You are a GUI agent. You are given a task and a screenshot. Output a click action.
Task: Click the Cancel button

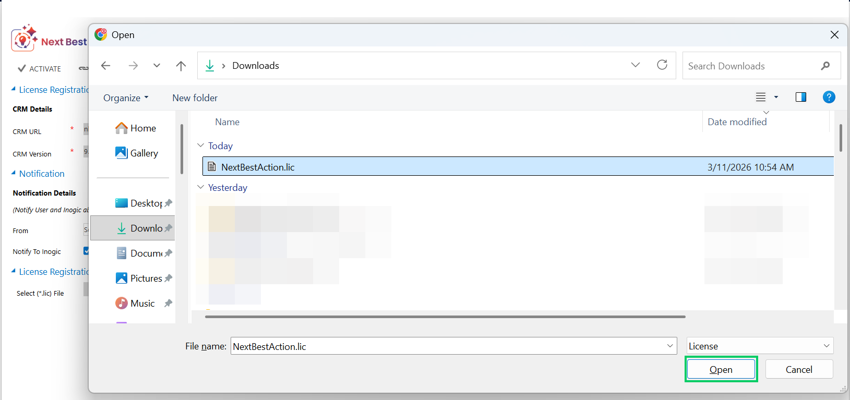click(798, 370)
